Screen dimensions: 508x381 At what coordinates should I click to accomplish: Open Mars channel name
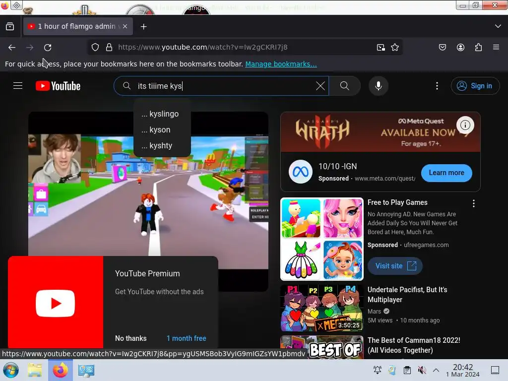point(374,312)
